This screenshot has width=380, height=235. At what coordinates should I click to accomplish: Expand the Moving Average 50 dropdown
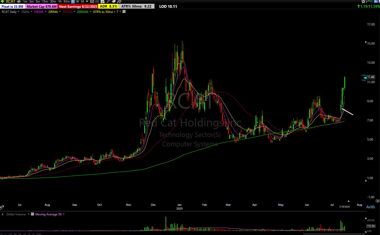[64, 214]
